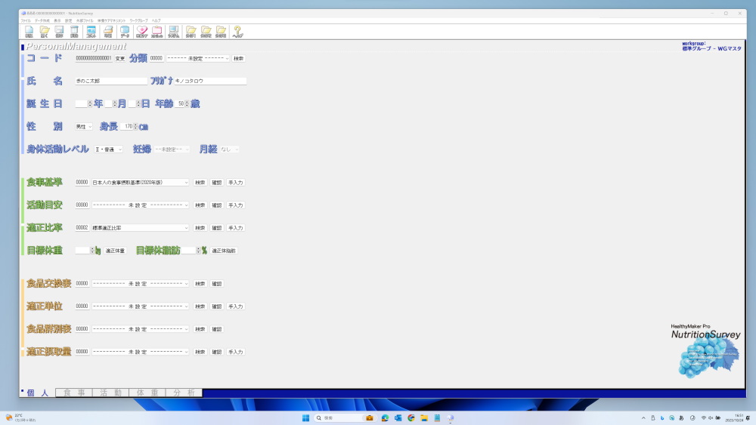Expand the 食事基準 dropdown

[x=140, y=183]
